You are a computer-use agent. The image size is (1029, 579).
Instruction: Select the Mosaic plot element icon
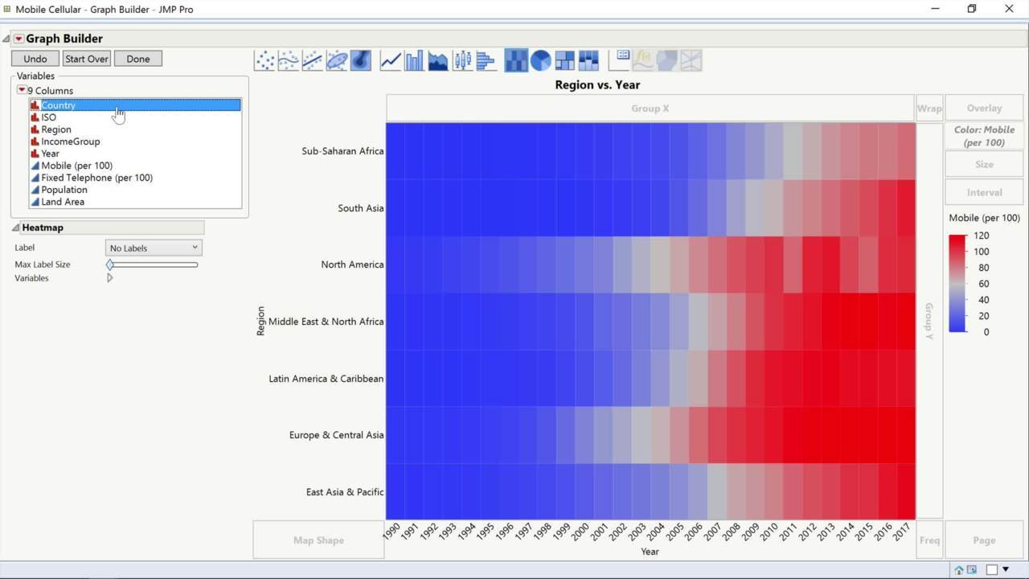588,60
